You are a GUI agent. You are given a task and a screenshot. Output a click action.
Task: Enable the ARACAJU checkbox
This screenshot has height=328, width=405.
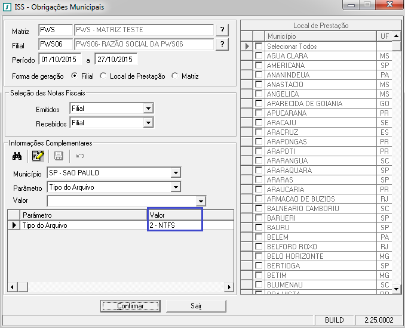(259, 122)
